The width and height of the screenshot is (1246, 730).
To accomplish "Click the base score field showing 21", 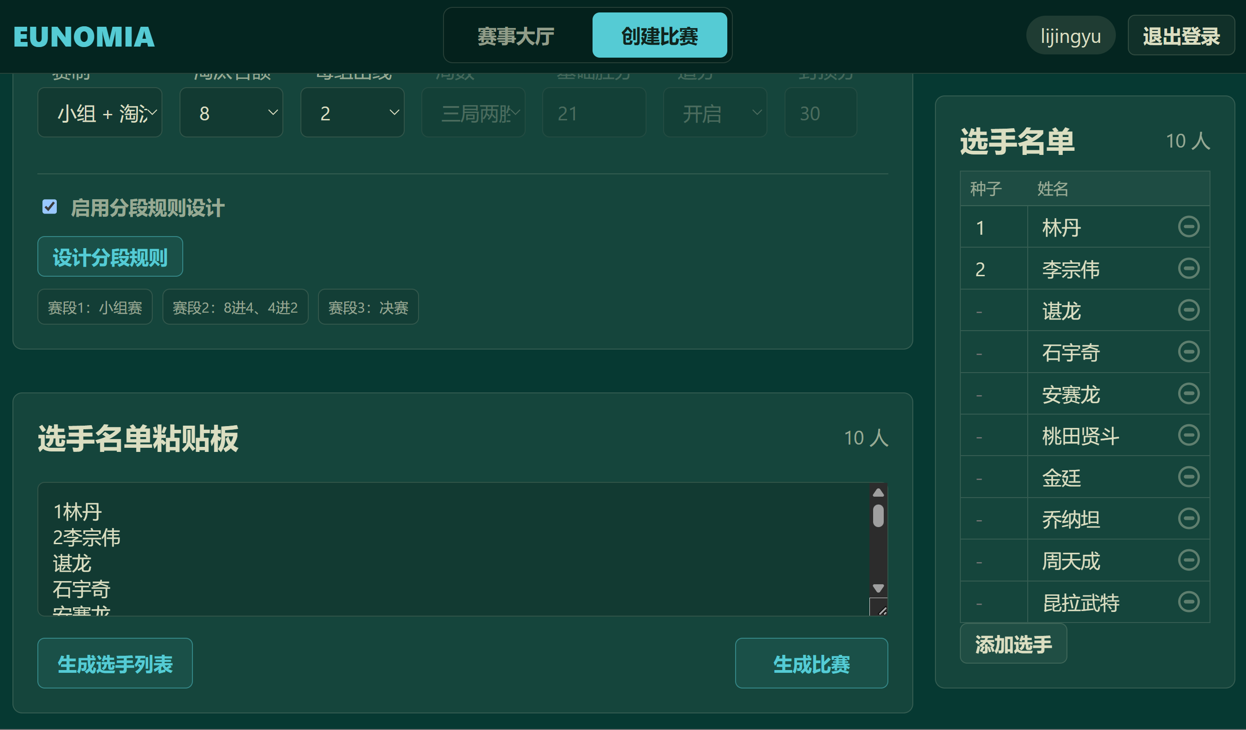I will (x=594, y=113).
